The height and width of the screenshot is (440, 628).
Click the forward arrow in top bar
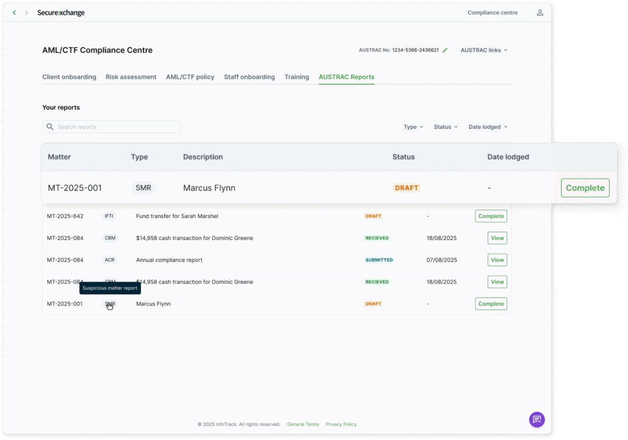[x=26, y=13]
